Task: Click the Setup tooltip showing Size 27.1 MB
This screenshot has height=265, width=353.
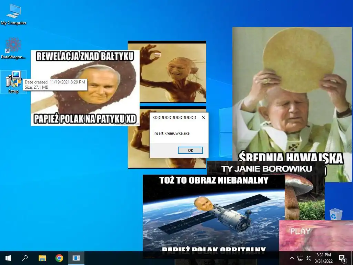Action: pos(55,85)
